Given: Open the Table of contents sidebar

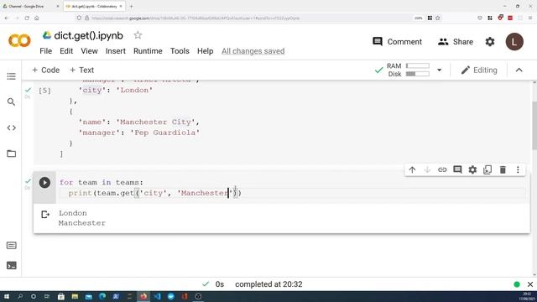Looking at the screenshot, I should point(11,76).
